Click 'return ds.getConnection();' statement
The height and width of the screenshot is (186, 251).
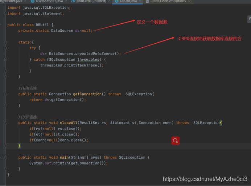[x=58, y=100]
